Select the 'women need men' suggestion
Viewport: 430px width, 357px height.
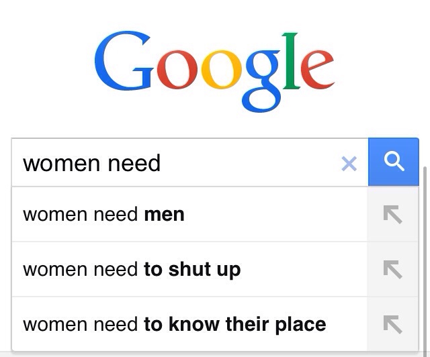[189, 214]
